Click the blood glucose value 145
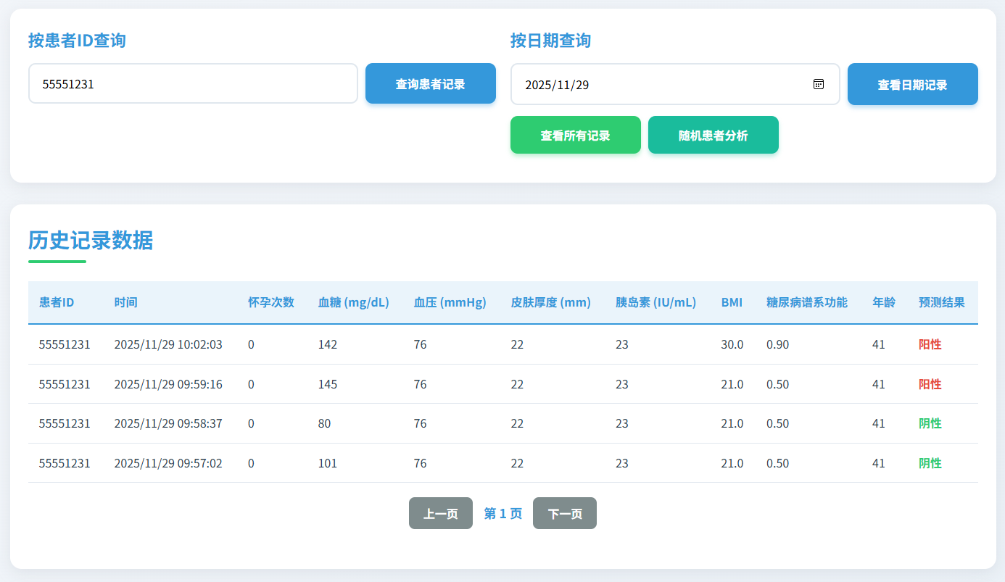The height and width of the screenshot is (582, 1005). pyautogui.click(x=328, y=384)
